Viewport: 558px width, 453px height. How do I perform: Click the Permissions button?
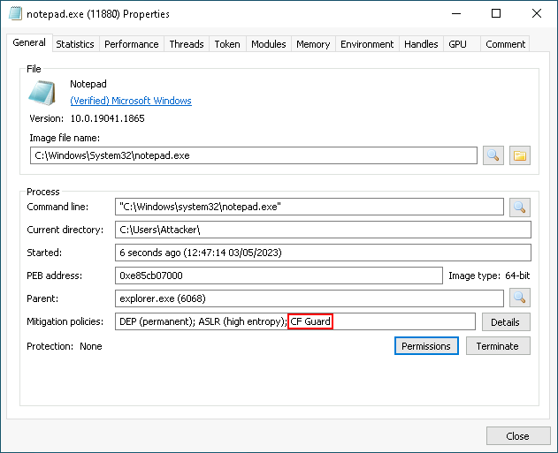[426, 346]
